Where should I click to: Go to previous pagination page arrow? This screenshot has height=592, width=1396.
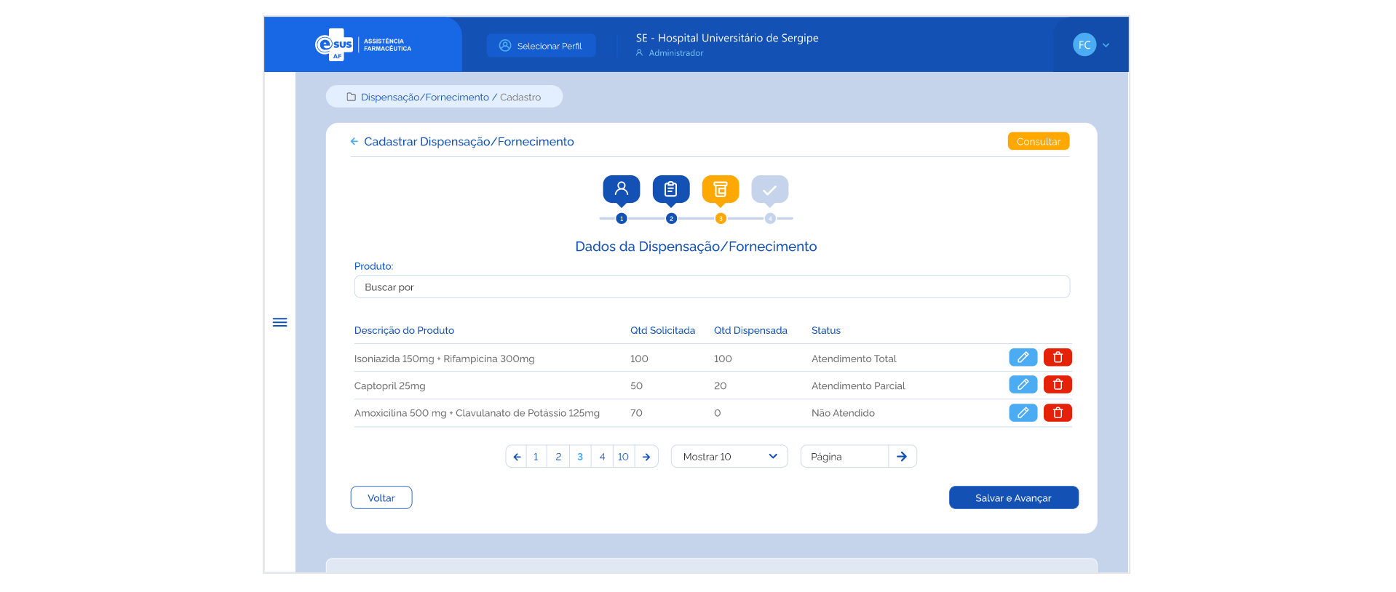click(x=517, y=457)
